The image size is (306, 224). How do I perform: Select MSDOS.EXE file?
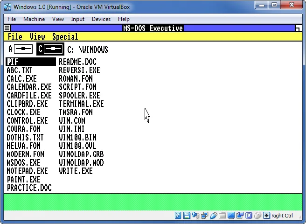pos(23,162)
